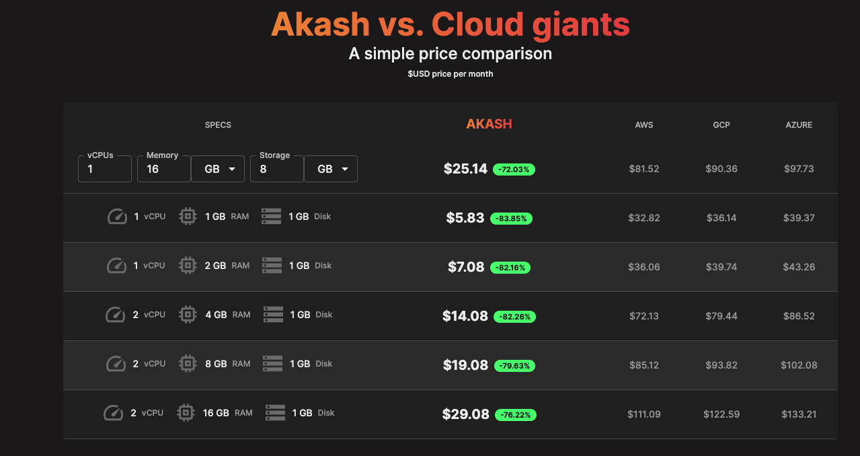This screenshot has height=456, width=860.
Task: Click the Storage value input field
Action: 277,169
